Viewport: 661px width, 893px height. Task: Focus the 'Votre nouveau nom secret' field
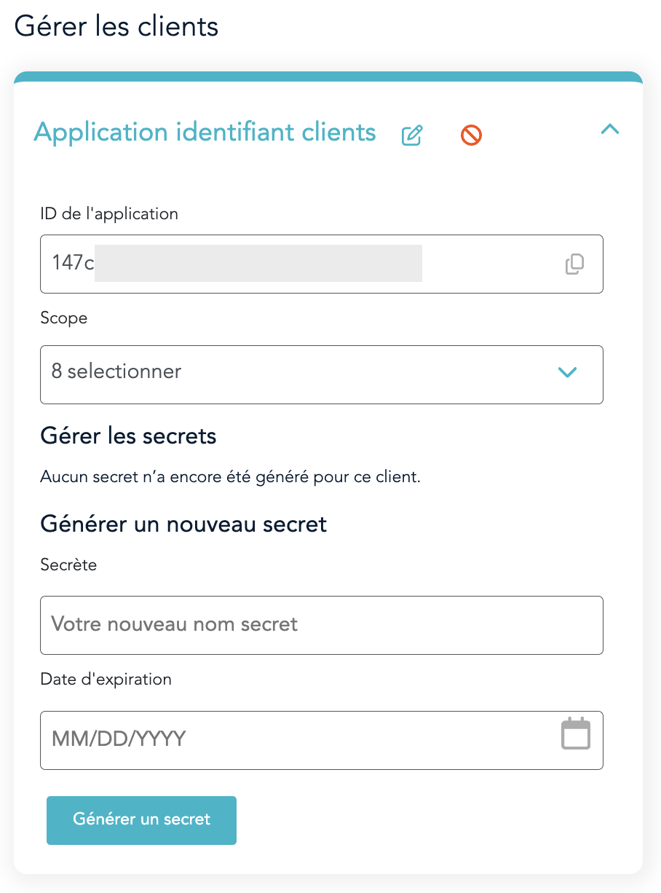click(x=320, y=625)
